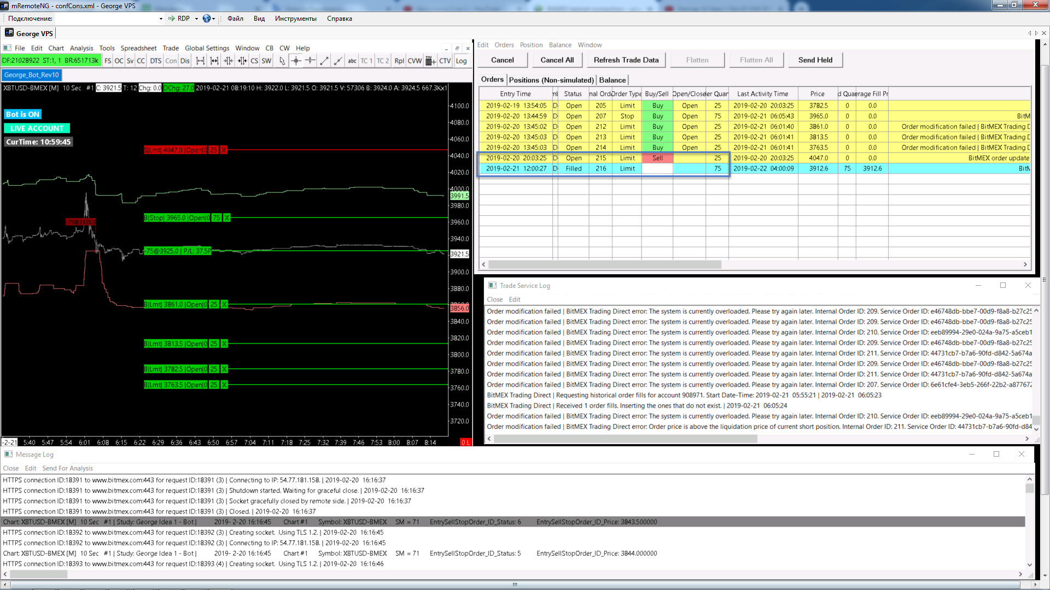
Task: Click X on the 4047.0 sell limit order line
Action: (224, 150)
